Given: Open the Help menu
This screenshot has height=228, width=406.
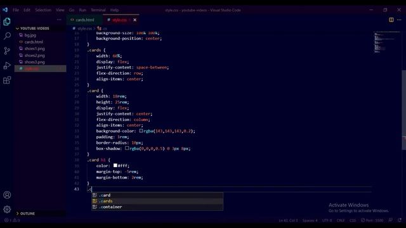Looking at the screenshot, I should [114, 10].
